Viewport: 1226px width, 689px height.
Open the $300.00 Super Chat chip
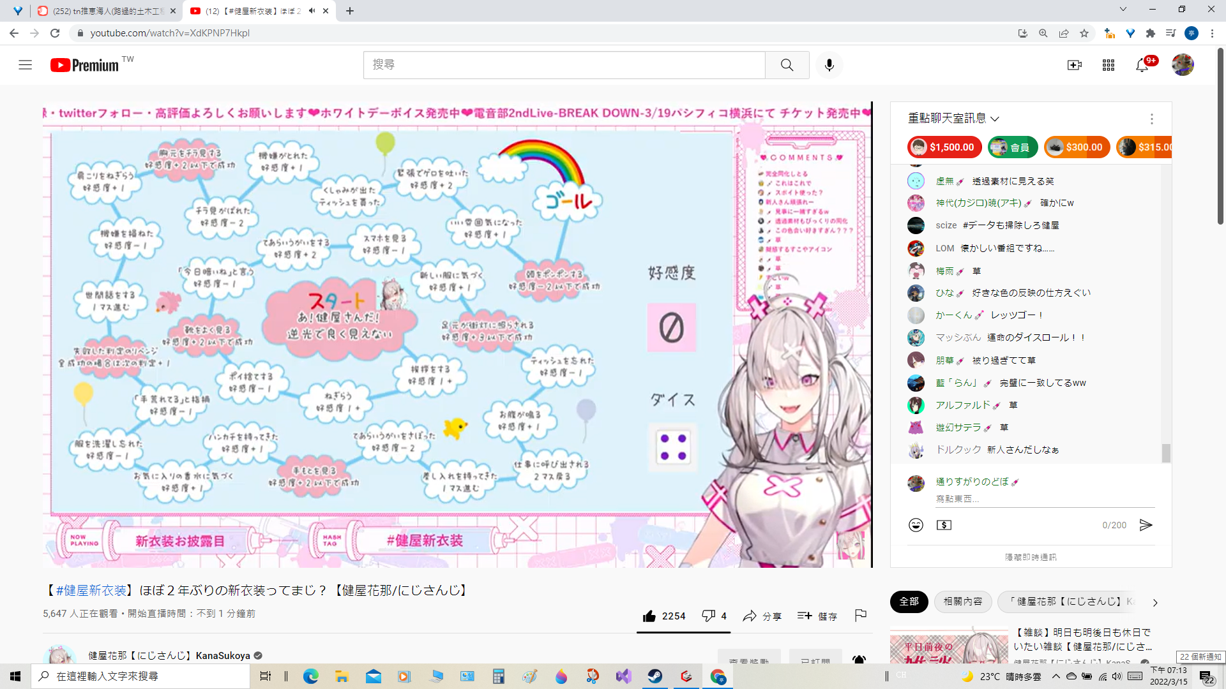[1077, 147]
